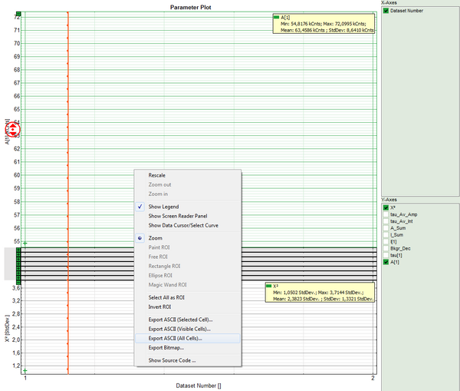Toggle Show Legend in the context menu
The height and width of the screenshot is (391, 460).
coord(164,207)
